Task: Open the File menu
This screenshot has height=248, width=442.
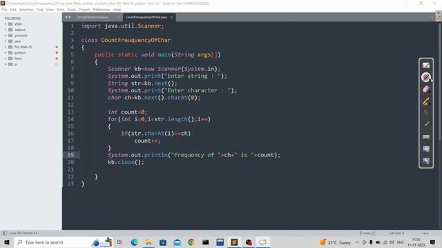Action: point(4,10)
